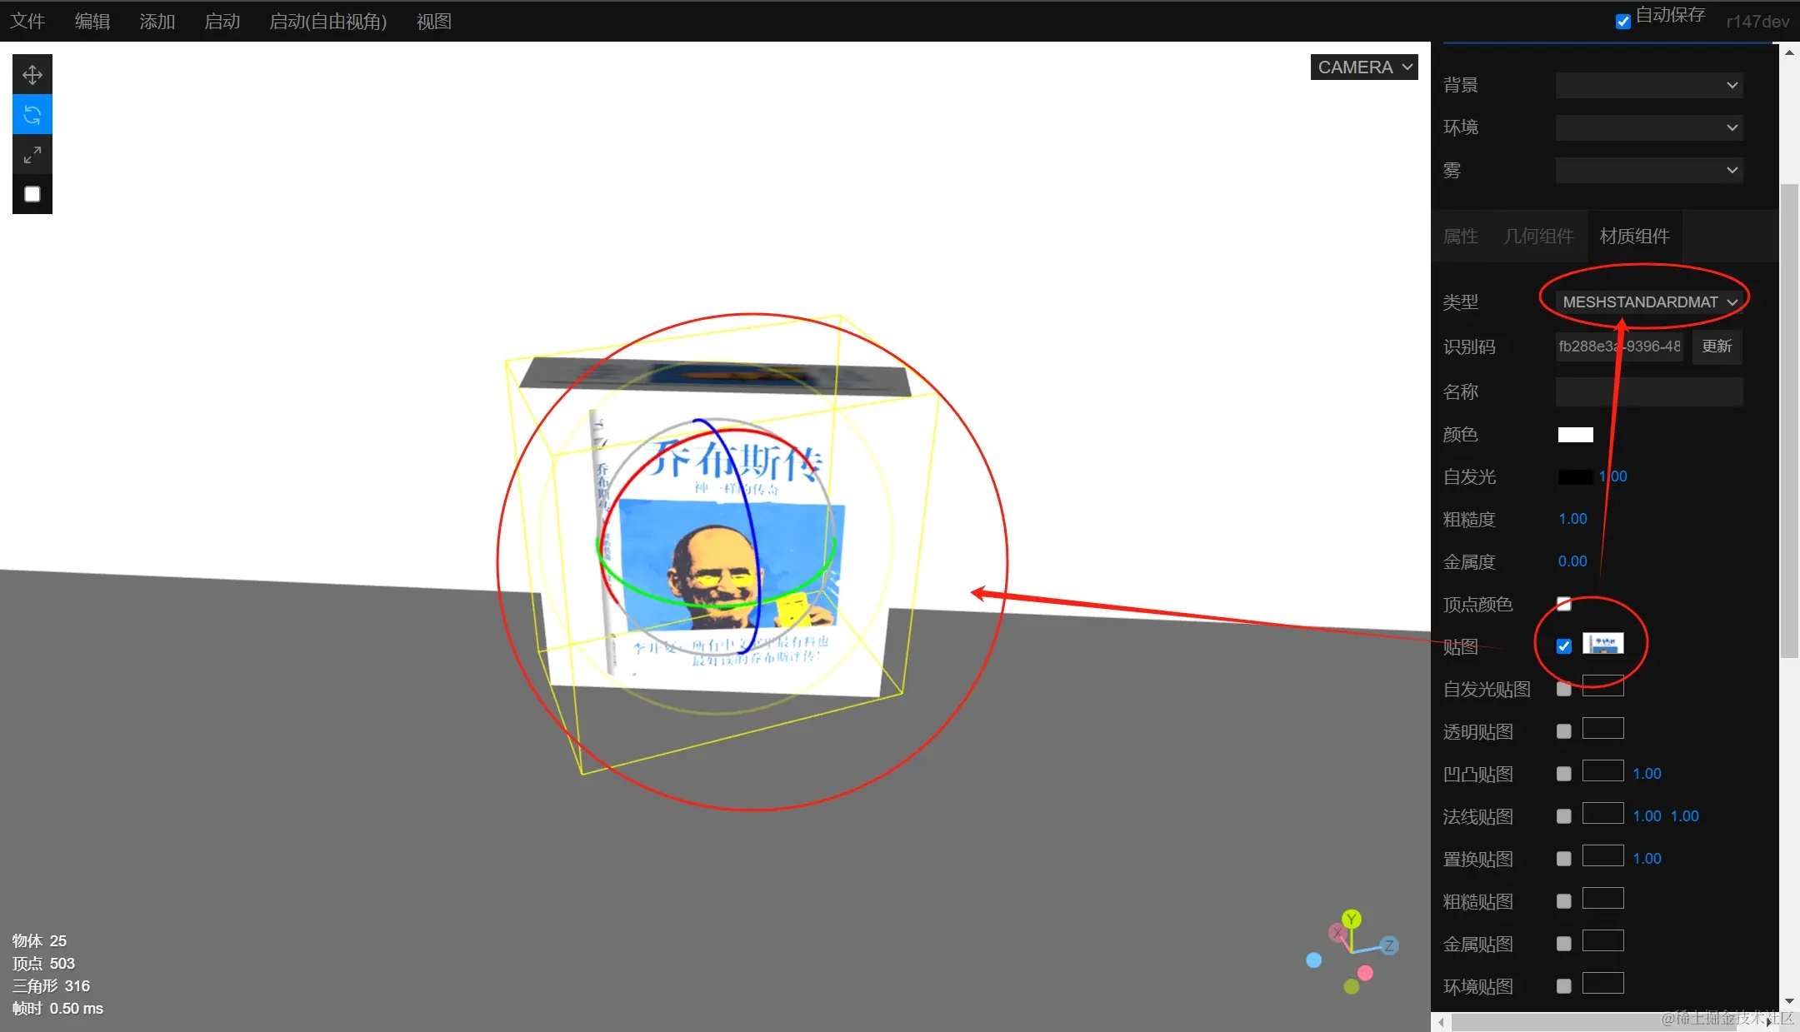Click the Z axis on the viewport gizmo
This screenshot has height=1032, width=1800.
1388,945
